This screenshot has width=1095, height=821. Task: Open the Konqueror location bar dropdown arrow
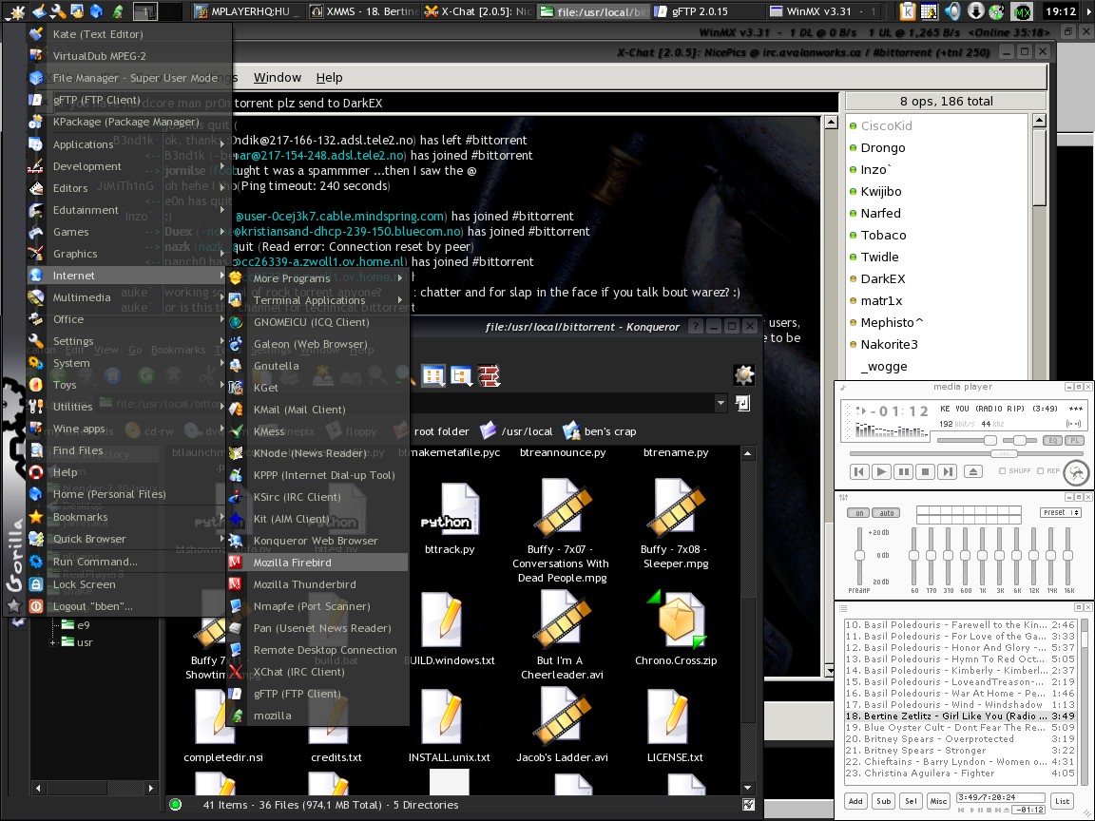720,403
